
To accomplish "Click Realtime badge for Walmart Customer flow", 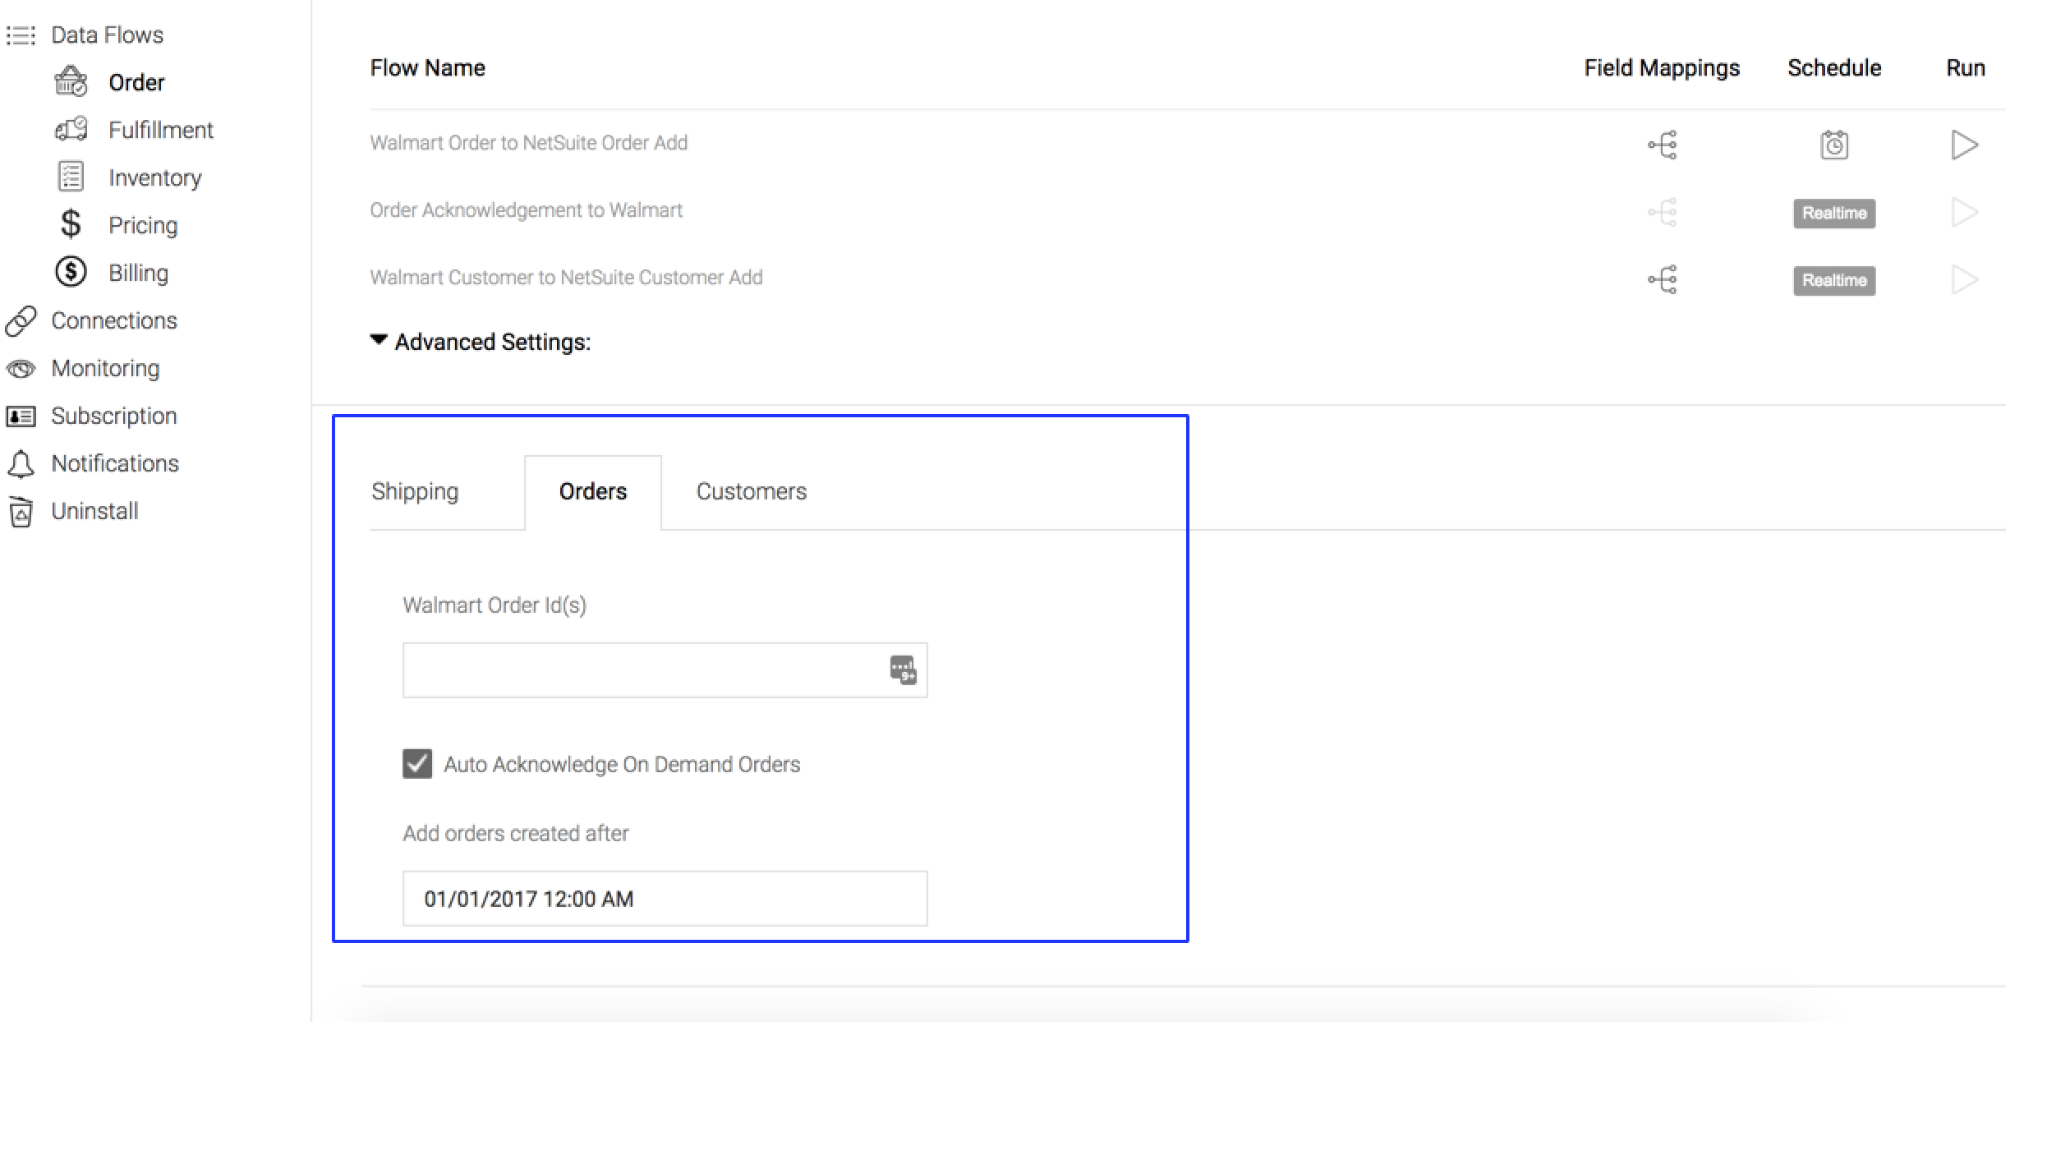I will point(1834,280).
